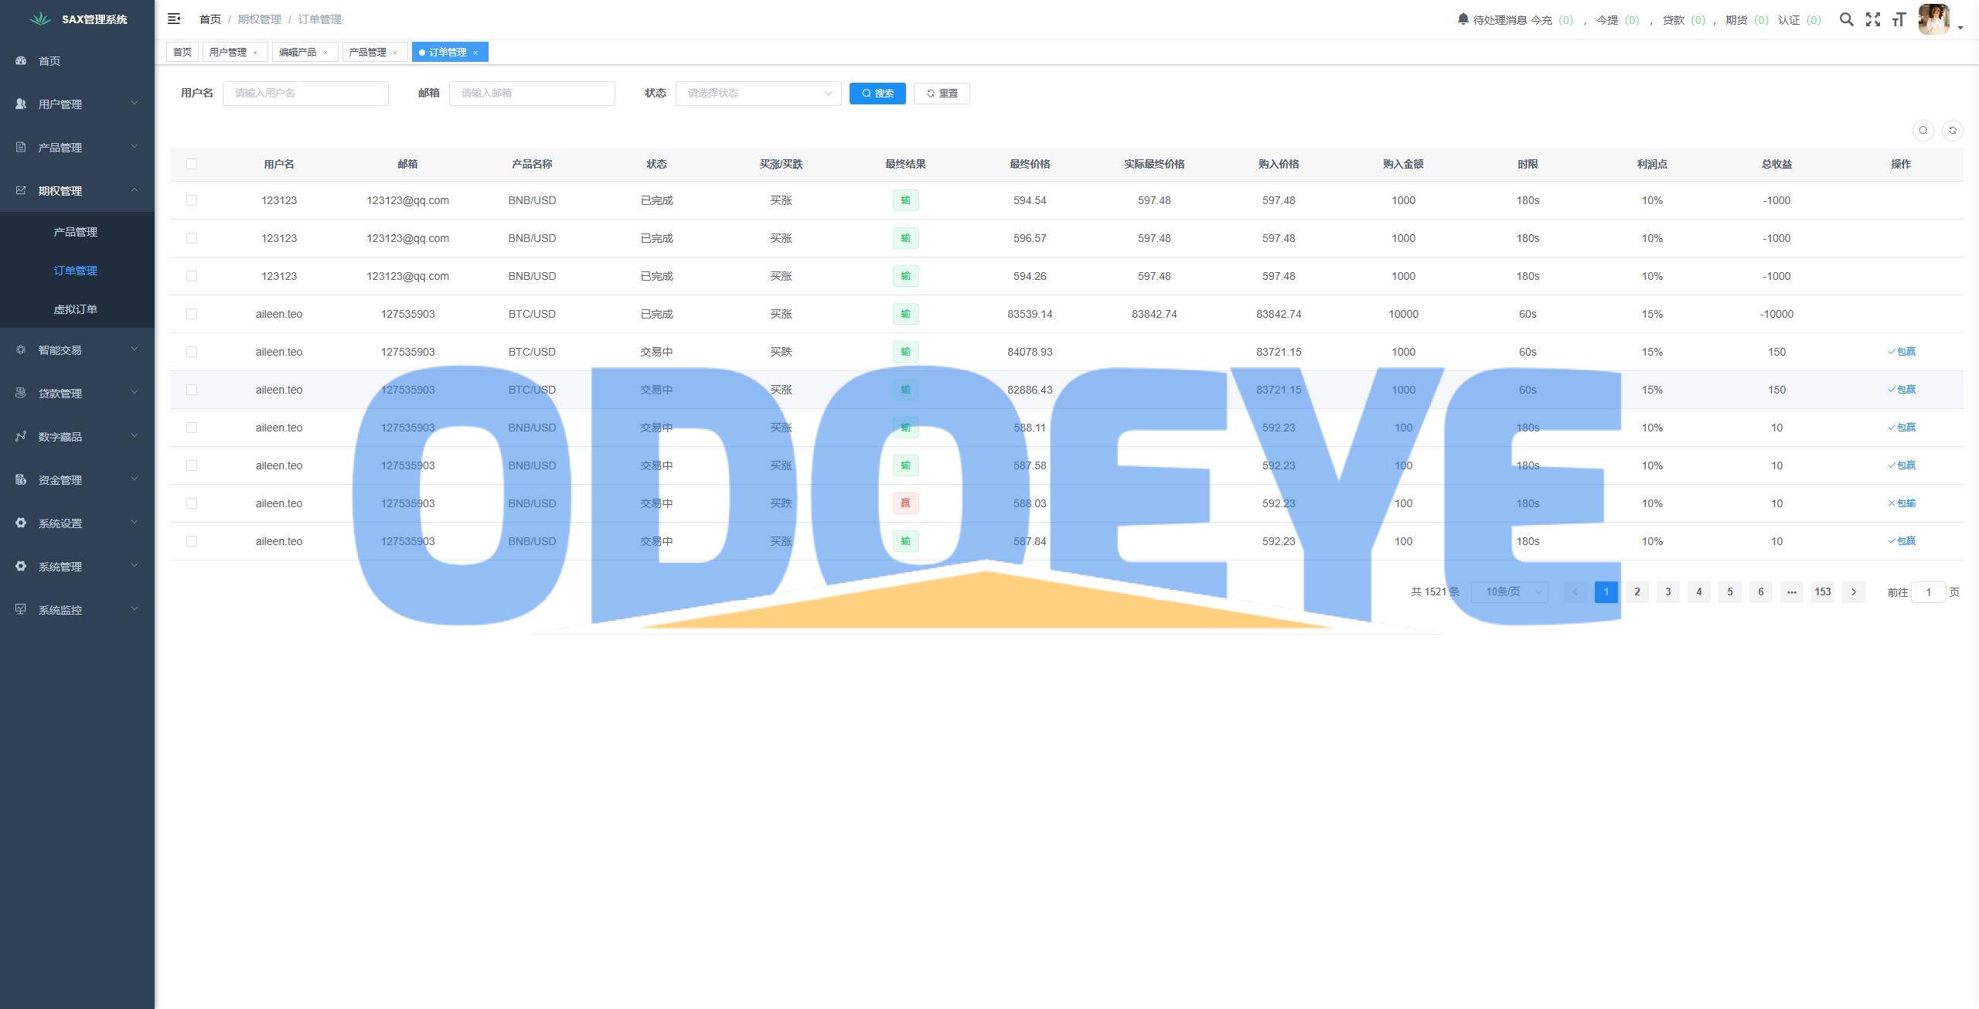
Task: Close the 用户管理 tab
Action: pyautogui.click(x=255, y=53)
